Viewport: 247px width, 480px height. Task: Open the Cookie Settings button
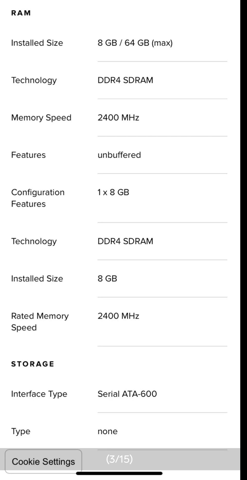(43, 461)
